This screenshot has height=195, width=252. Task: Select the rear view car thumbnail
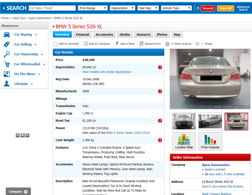point(236,121)
